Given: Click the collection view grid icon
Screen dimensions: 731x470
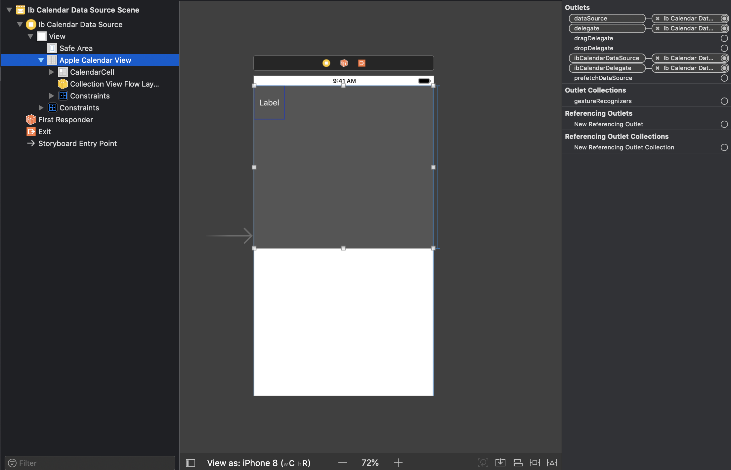Looking at the screenshot, I should tap(52, 60).
